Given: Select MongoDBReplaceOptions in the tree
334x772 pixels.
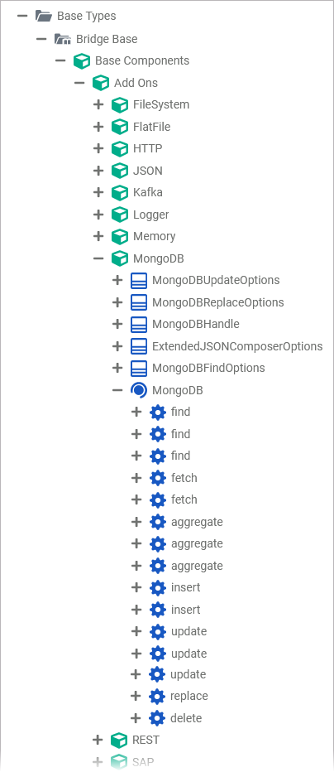Looking at the screenshot, I should 218,302.
